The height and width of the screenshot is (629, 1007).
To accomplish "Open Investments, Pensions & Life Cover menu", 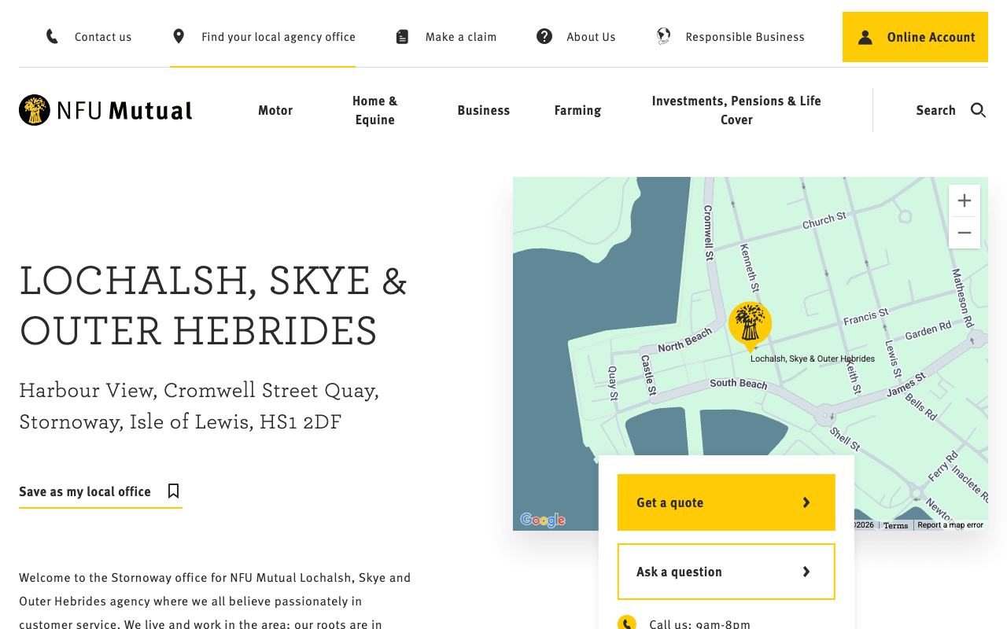I will [736, 110].
